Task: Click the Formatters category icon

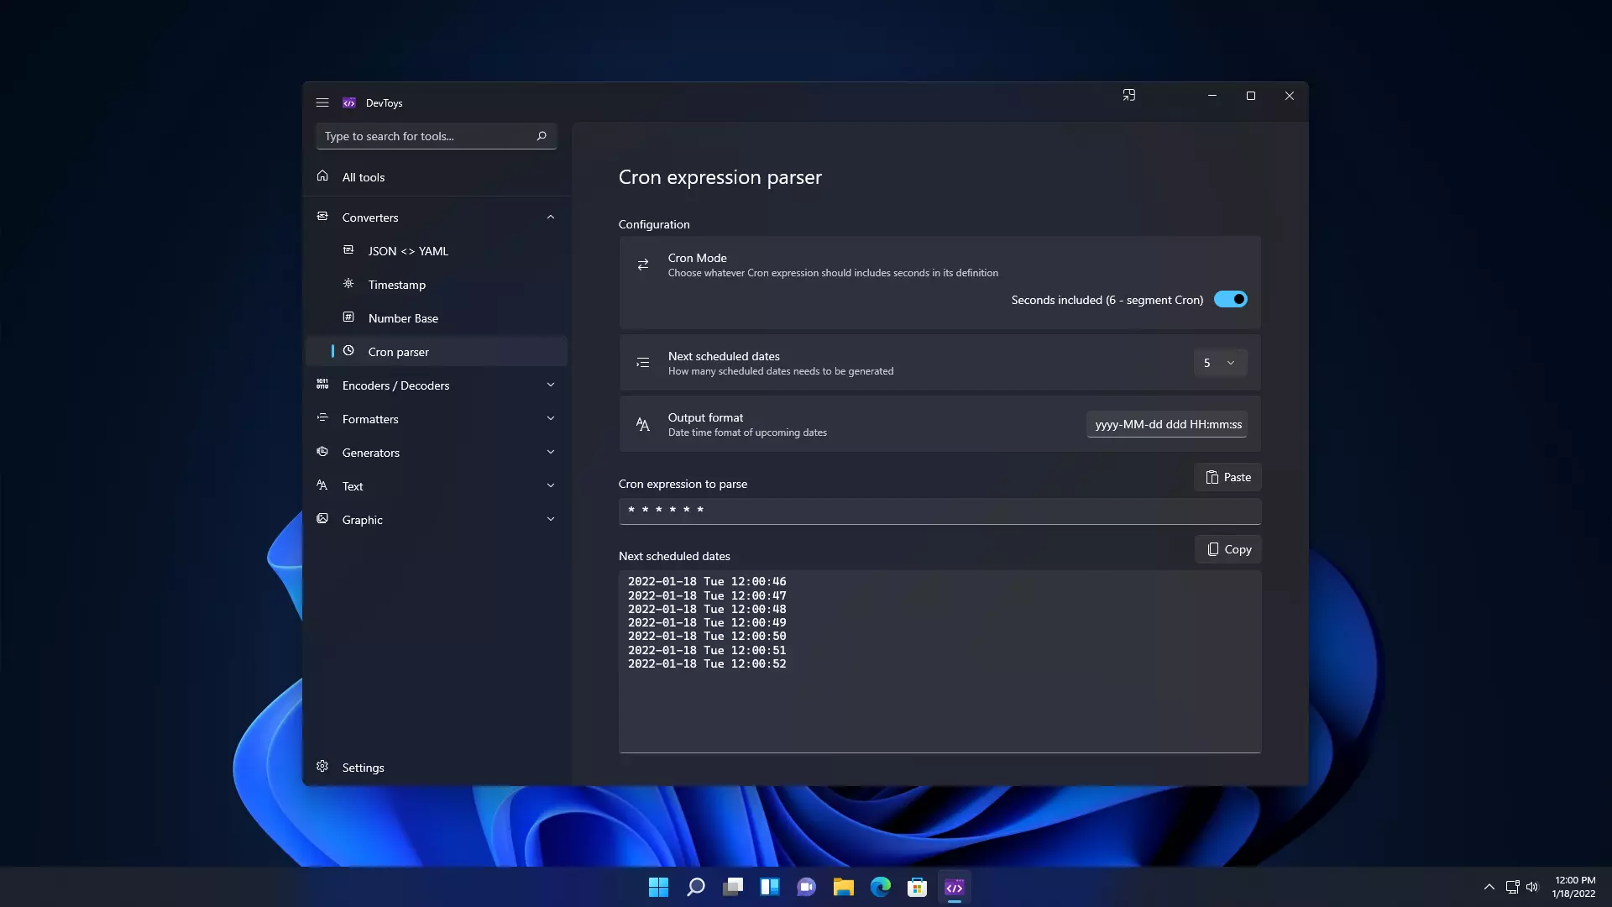Action: tap(322, 418)
